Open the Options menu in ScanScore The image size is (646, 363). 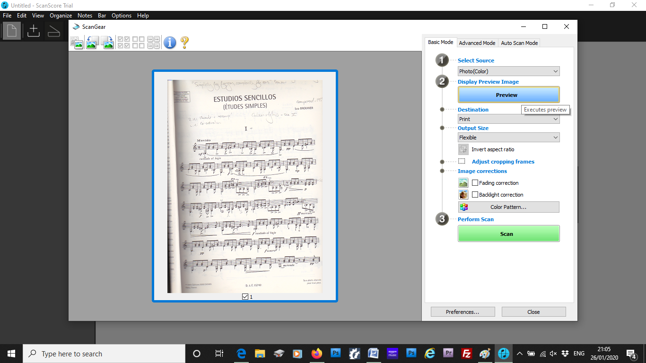(122, 16)
